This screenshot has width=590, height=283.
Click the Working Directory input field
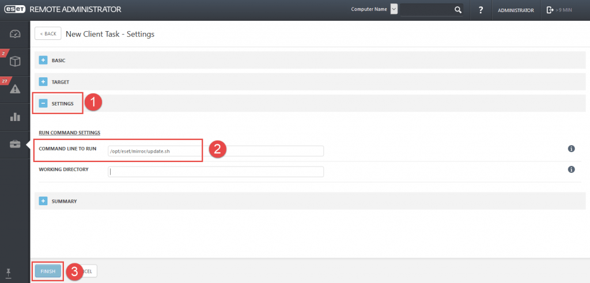215,172
